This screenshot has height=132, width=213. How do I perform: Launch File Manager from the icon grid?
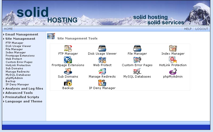coord(137,48)
